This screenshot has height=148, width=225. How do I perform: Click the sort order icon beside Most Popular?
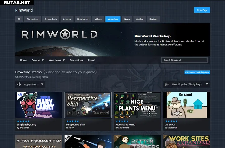tap(167, 84)
